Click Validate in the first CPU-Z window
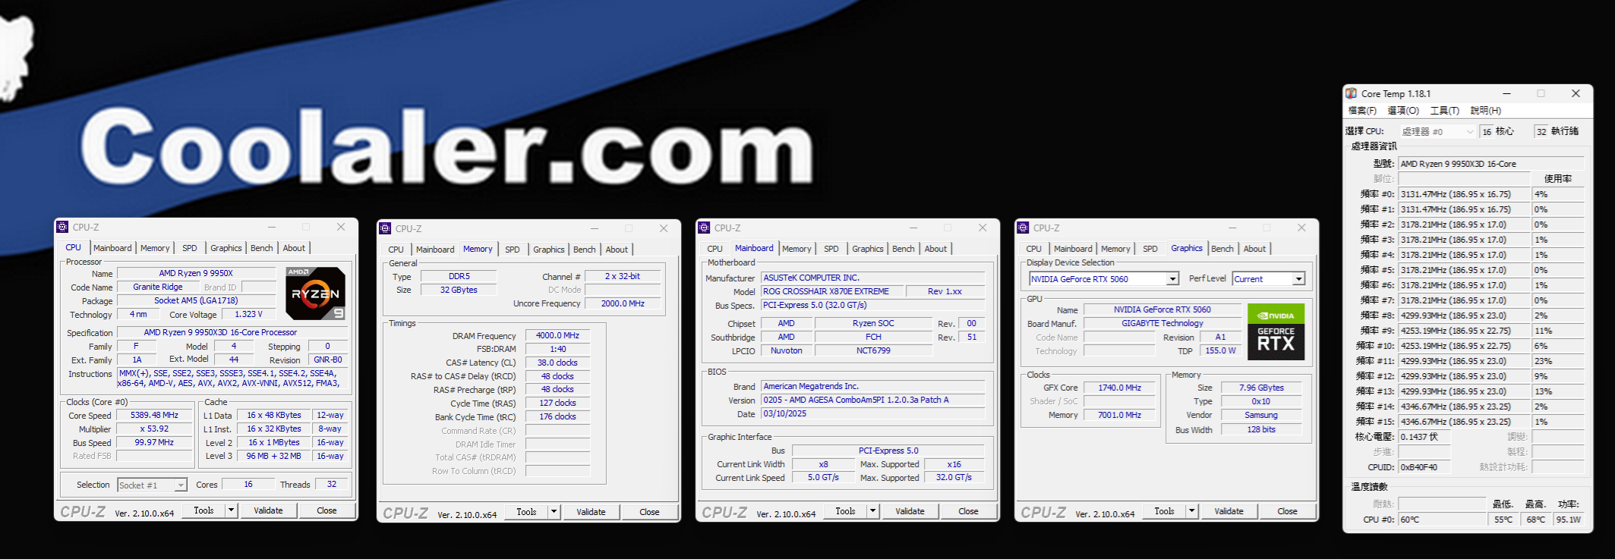This screenshot has width=1615, height=559. [268, 510]
